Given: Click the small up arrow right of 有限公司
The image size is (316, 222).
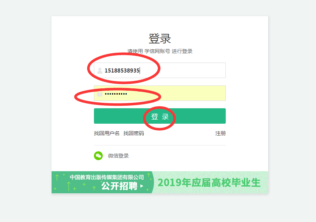Looking at the screenshot, I should (148, 175).
